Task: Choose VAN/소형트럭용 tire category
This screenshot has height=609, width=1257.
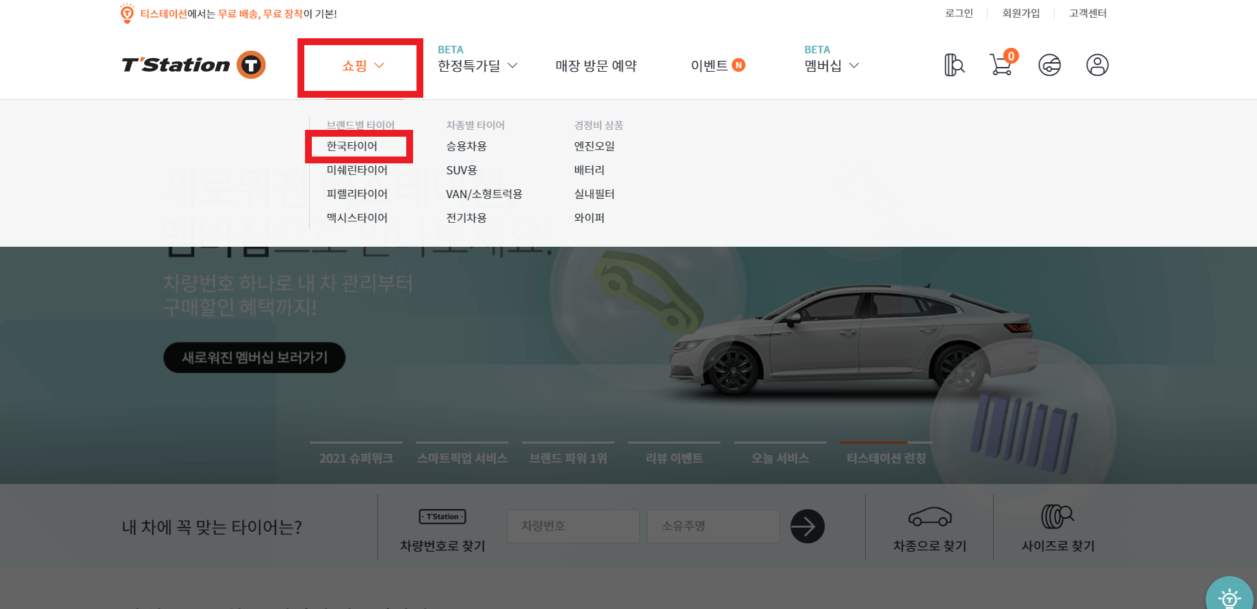Action: click(x=484, y=194)
